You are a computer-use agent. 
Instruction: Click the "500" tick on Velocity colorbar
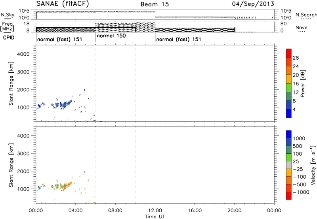[x=298, y=146]
